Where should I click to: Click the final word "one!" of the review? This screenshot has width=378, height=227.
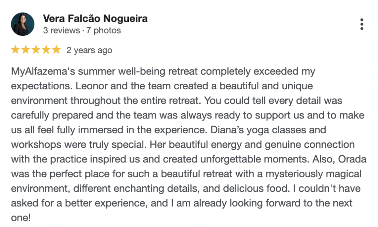coord(21,218)
